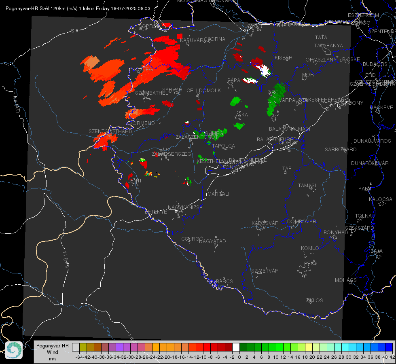Select the BICSKE city label
This screenshot has width=396, height=364.
351,59
